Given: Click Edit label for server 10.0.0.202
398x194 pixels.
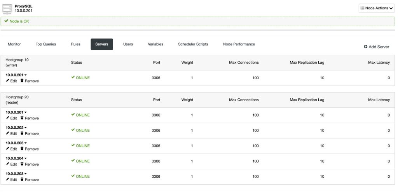Looking at the screenshot, I should click(14, 134).
